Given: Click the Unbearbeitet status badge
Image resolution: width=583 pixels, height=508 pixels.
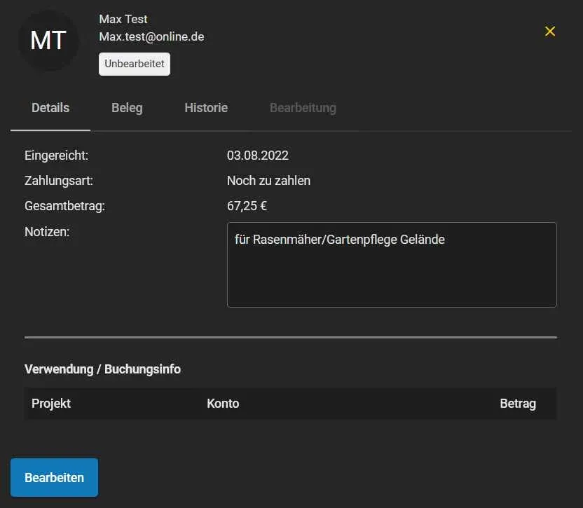Looking at the screenshot, I should click(135, 64).
